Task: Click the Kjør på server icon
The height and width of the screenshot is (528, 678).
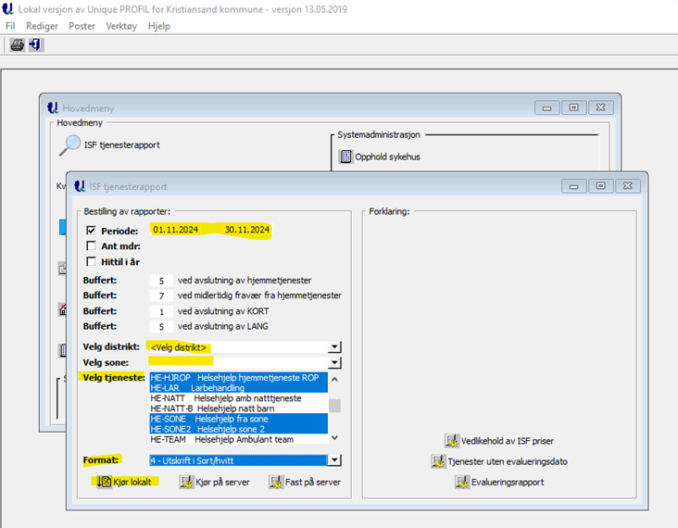Action: tap(186, 482)
